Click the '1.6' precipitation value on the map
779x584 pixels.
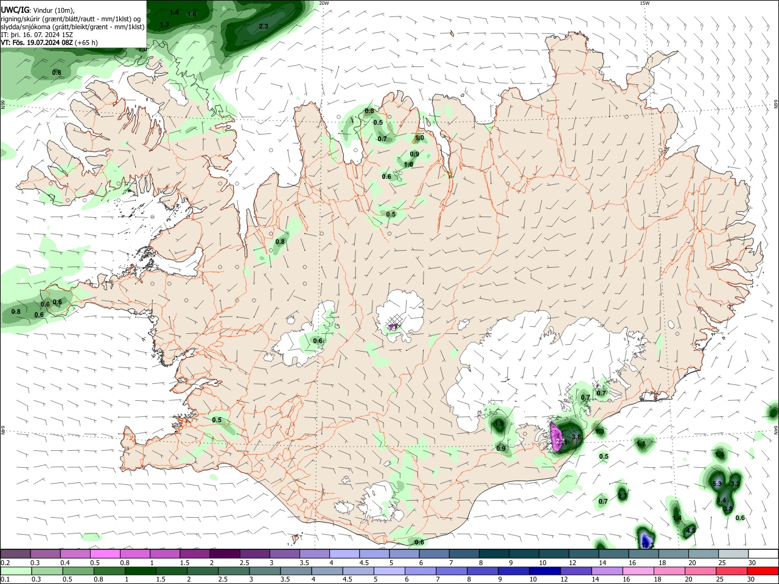click(192, 14)
